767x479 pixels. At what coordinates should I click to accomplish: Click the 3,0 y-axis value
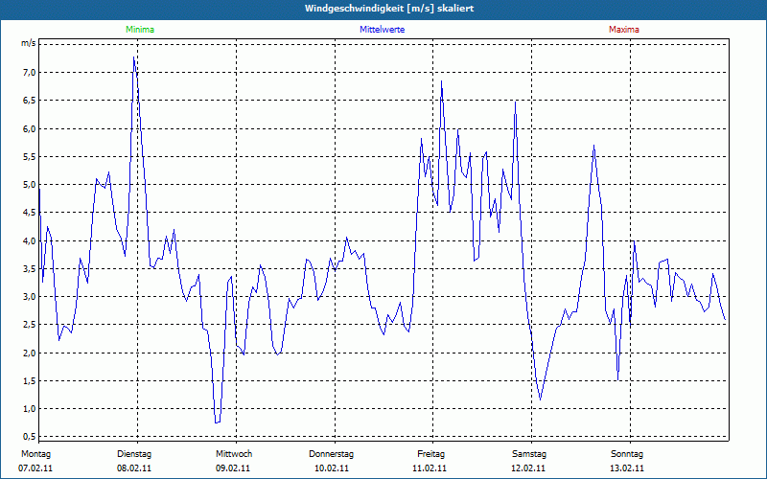pos(29,296)
